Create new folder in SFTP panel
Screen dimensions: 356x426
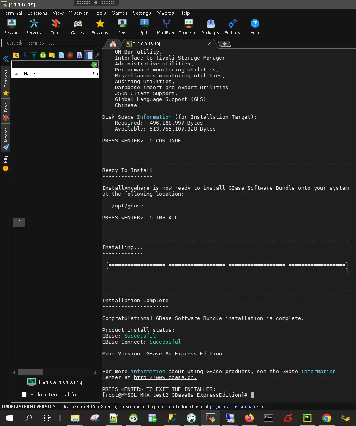(x=52, y=55)
